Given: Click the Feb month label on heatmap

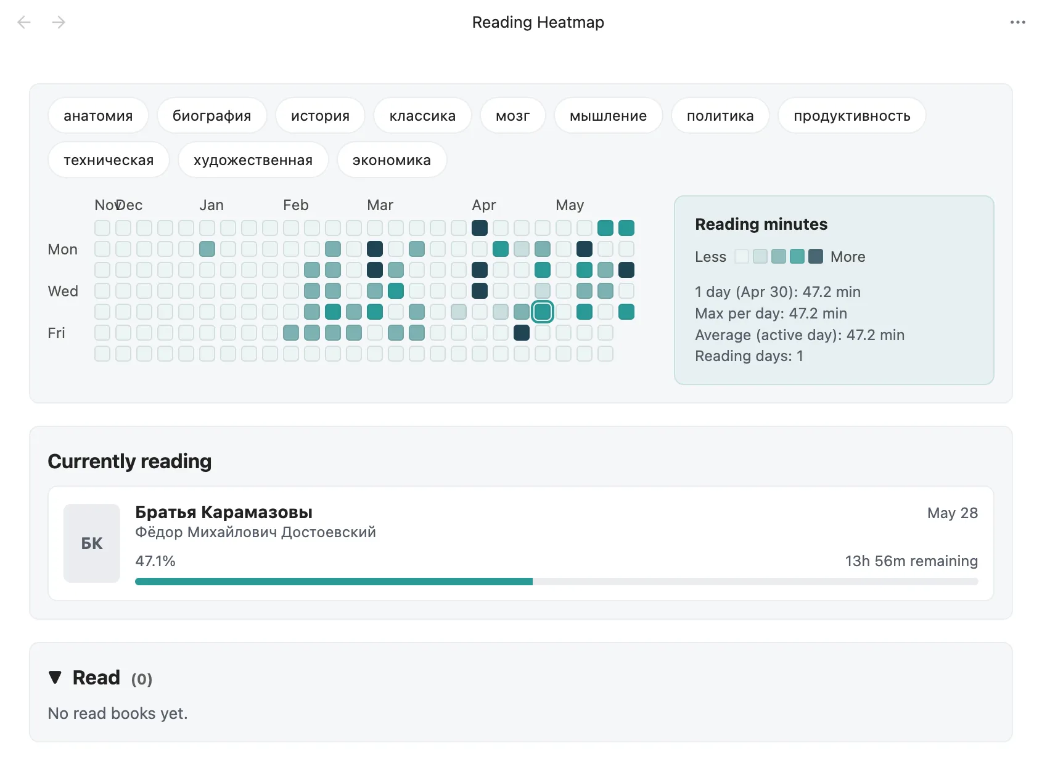Looking at the screenshot, I should pyautogui.click(x=296, y=205).
